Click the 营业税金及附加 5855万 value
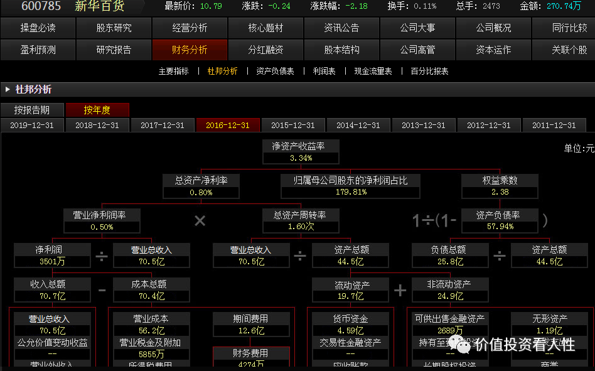This screenshot has width=595, height=371. click(151, 354)
